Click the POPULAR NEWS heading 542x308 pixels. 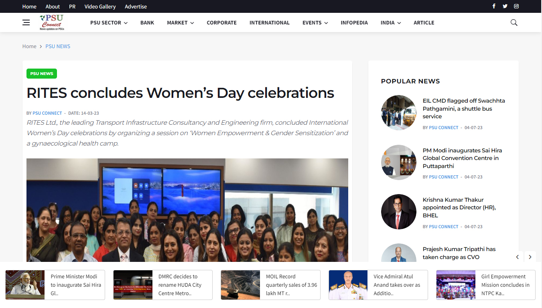tap(410, 81)
